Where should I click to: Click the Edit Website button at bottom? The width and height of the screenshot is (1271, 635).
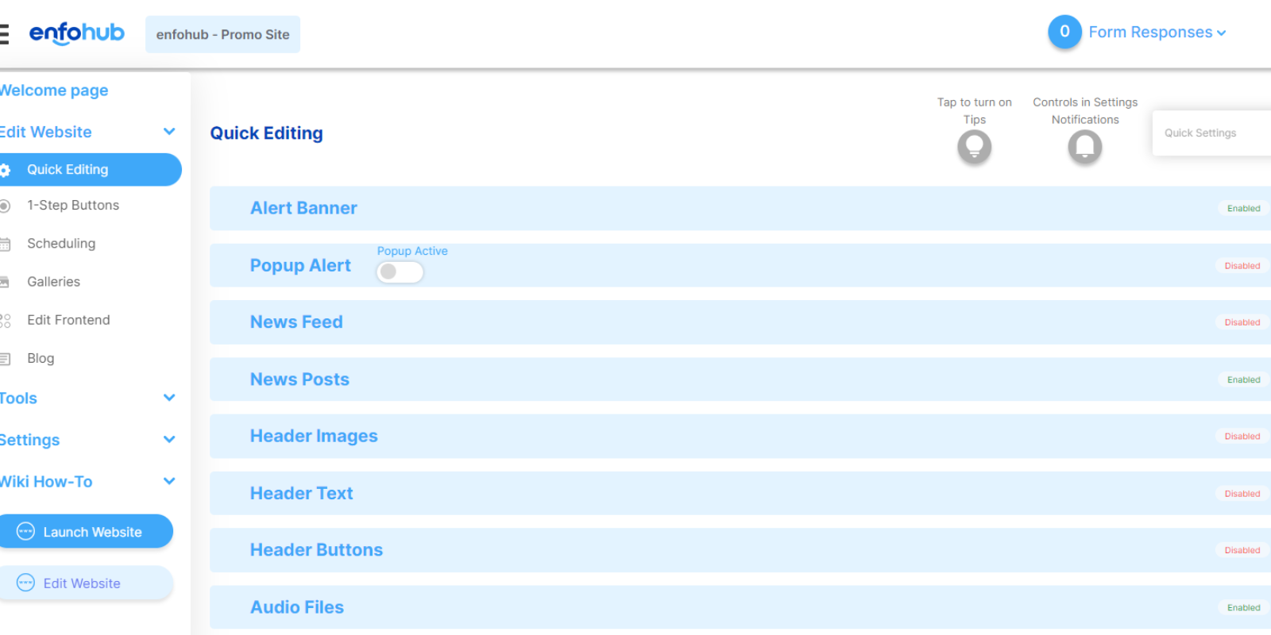(86, 583)
